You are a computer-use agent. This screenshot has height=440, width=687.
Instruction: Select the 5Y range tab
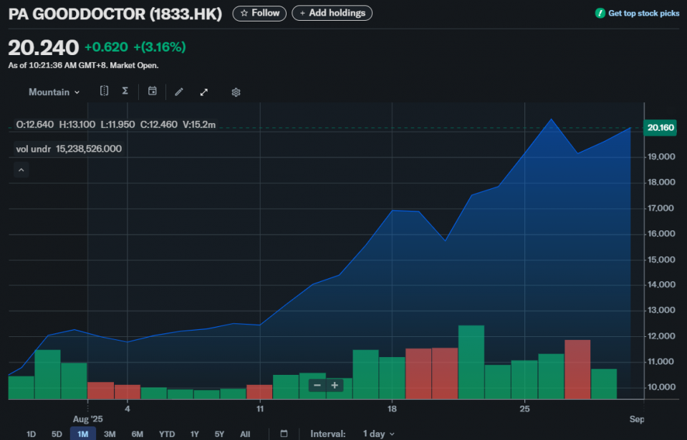click(219, 434)
